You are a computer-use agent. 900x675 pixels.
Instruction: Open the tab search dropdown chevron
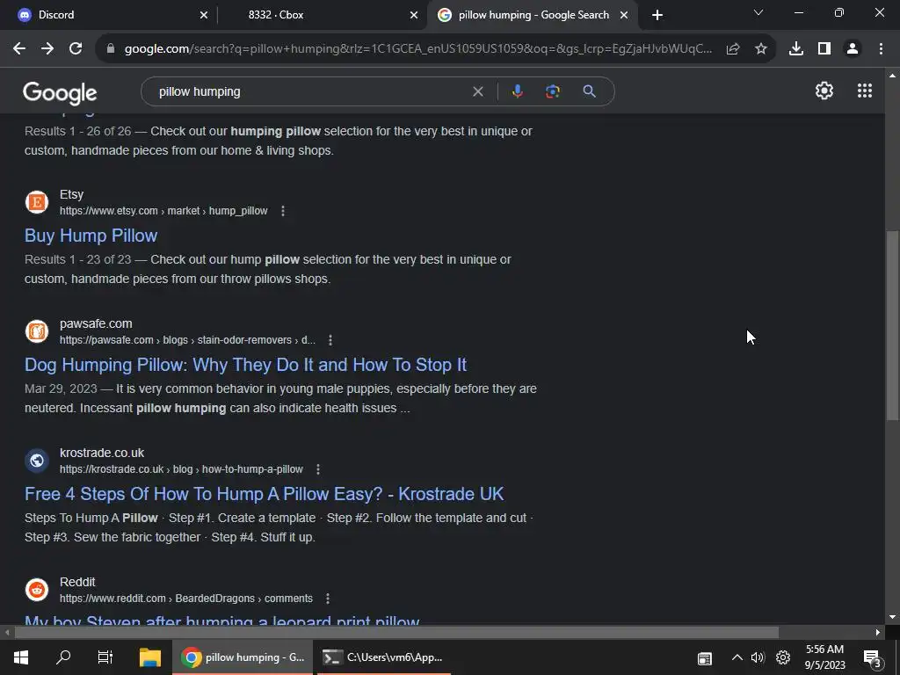(x=758, y=12)
